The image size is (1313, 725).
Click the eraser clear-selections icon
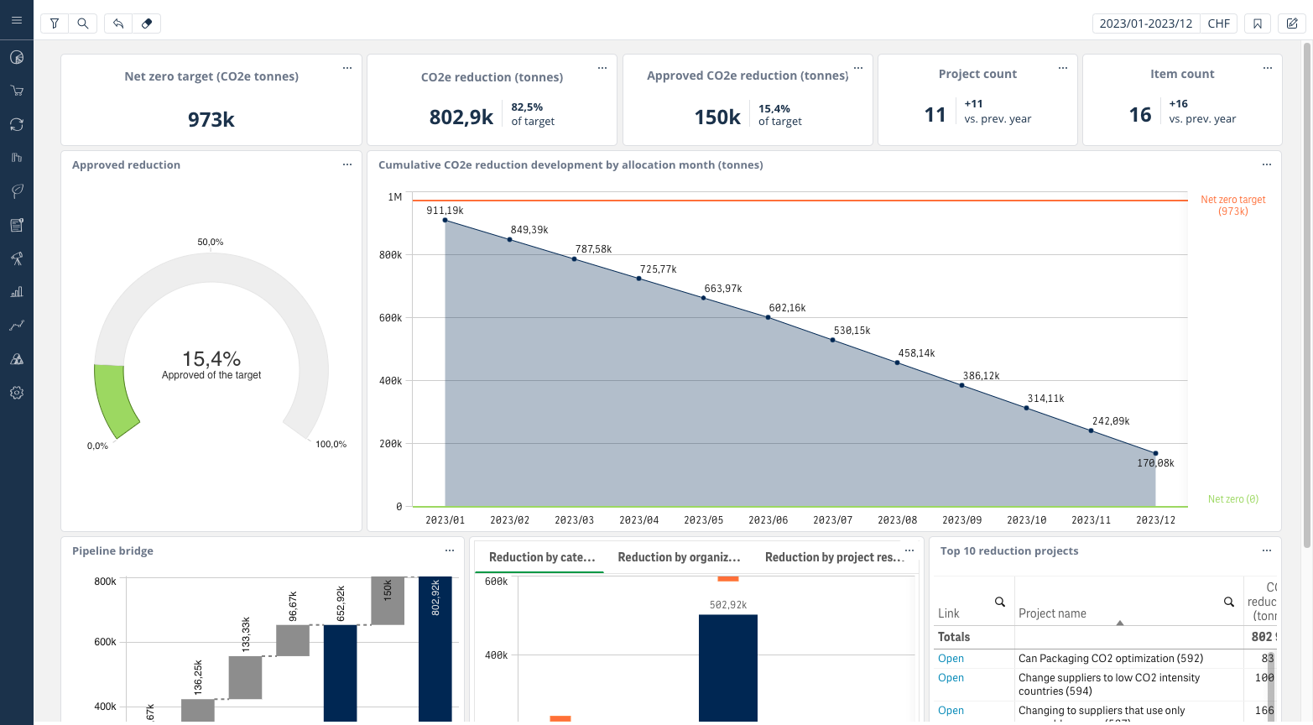147,23
